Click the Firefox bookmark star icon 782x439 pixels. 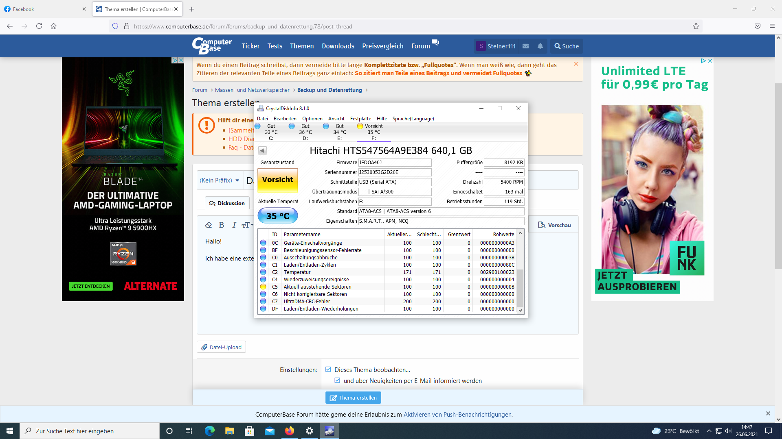coord(696,26)
